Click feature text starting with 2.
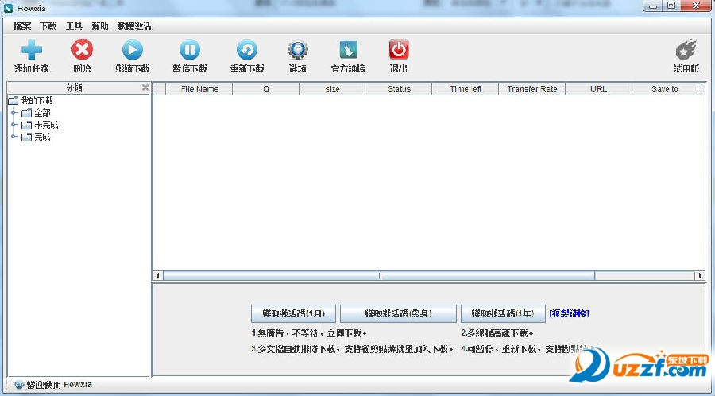715x396 pixels. [x=497, y=333]
